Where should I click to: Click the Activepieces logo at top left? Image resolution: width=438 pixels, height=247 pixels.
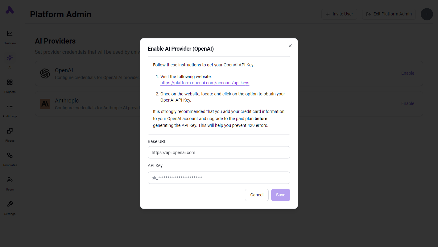tap(10, 10)
